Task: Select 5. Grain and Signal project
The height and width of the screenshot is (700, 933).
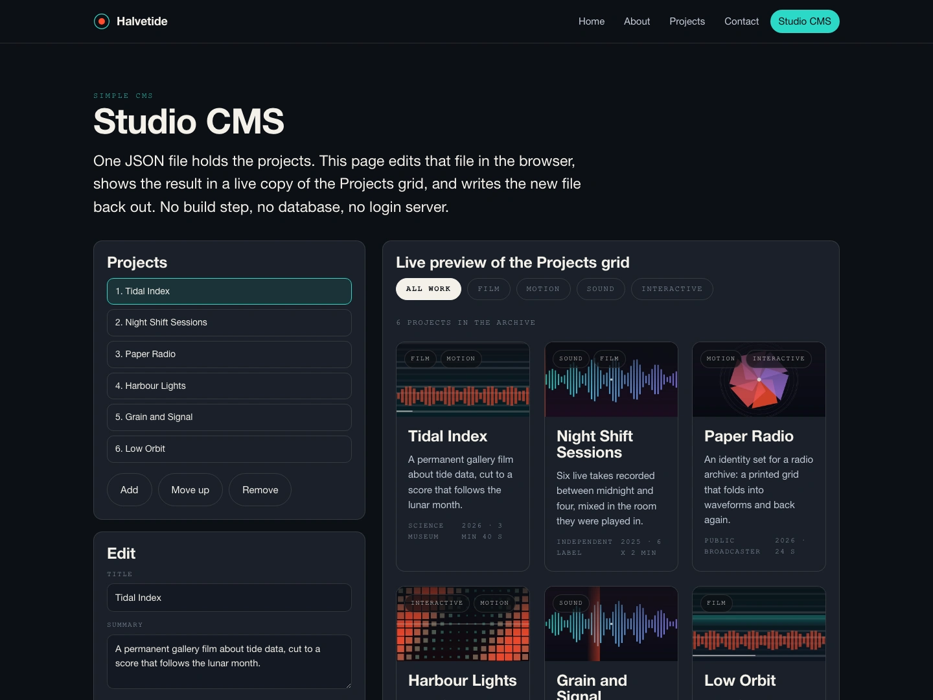Action: click(x=229, y=417)
